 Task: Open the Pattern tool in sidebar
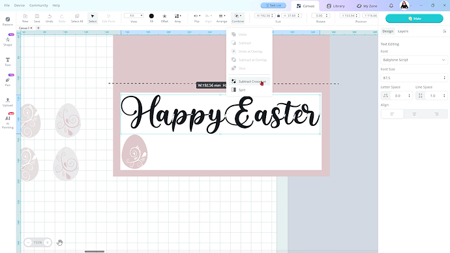(x=7, y=22)
